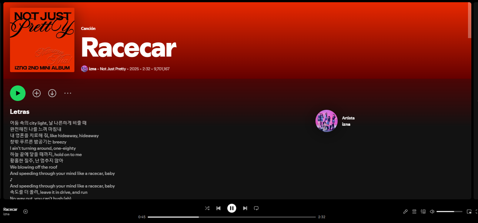
Task: Click lyric line ending with "breezy"
Action: tap(38, 142)
